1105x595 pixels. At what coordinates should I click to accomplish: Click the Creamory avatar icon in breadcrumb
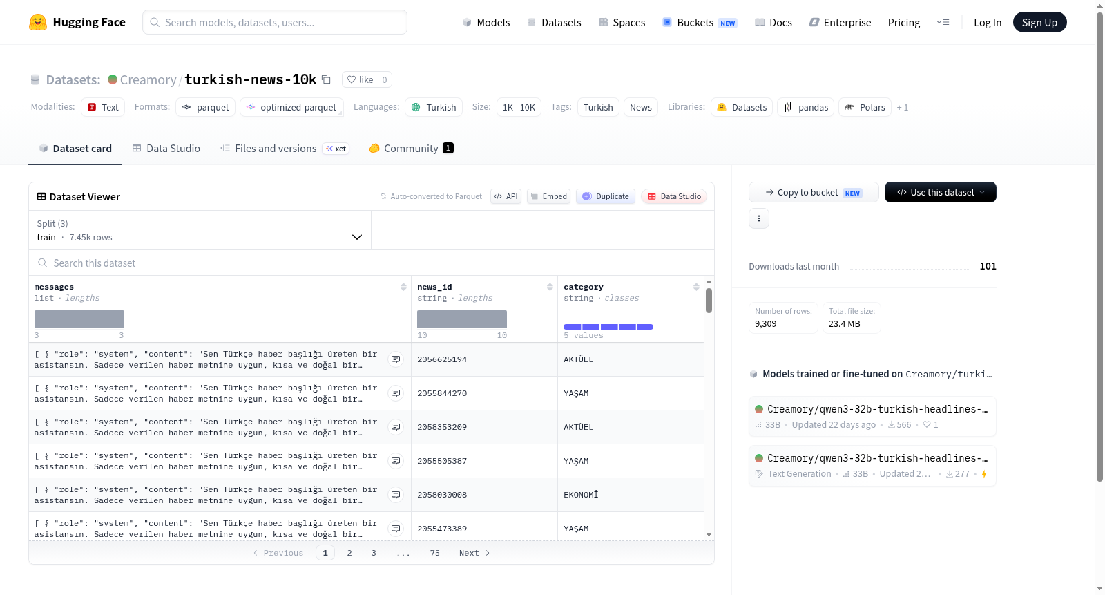[113, 79]
